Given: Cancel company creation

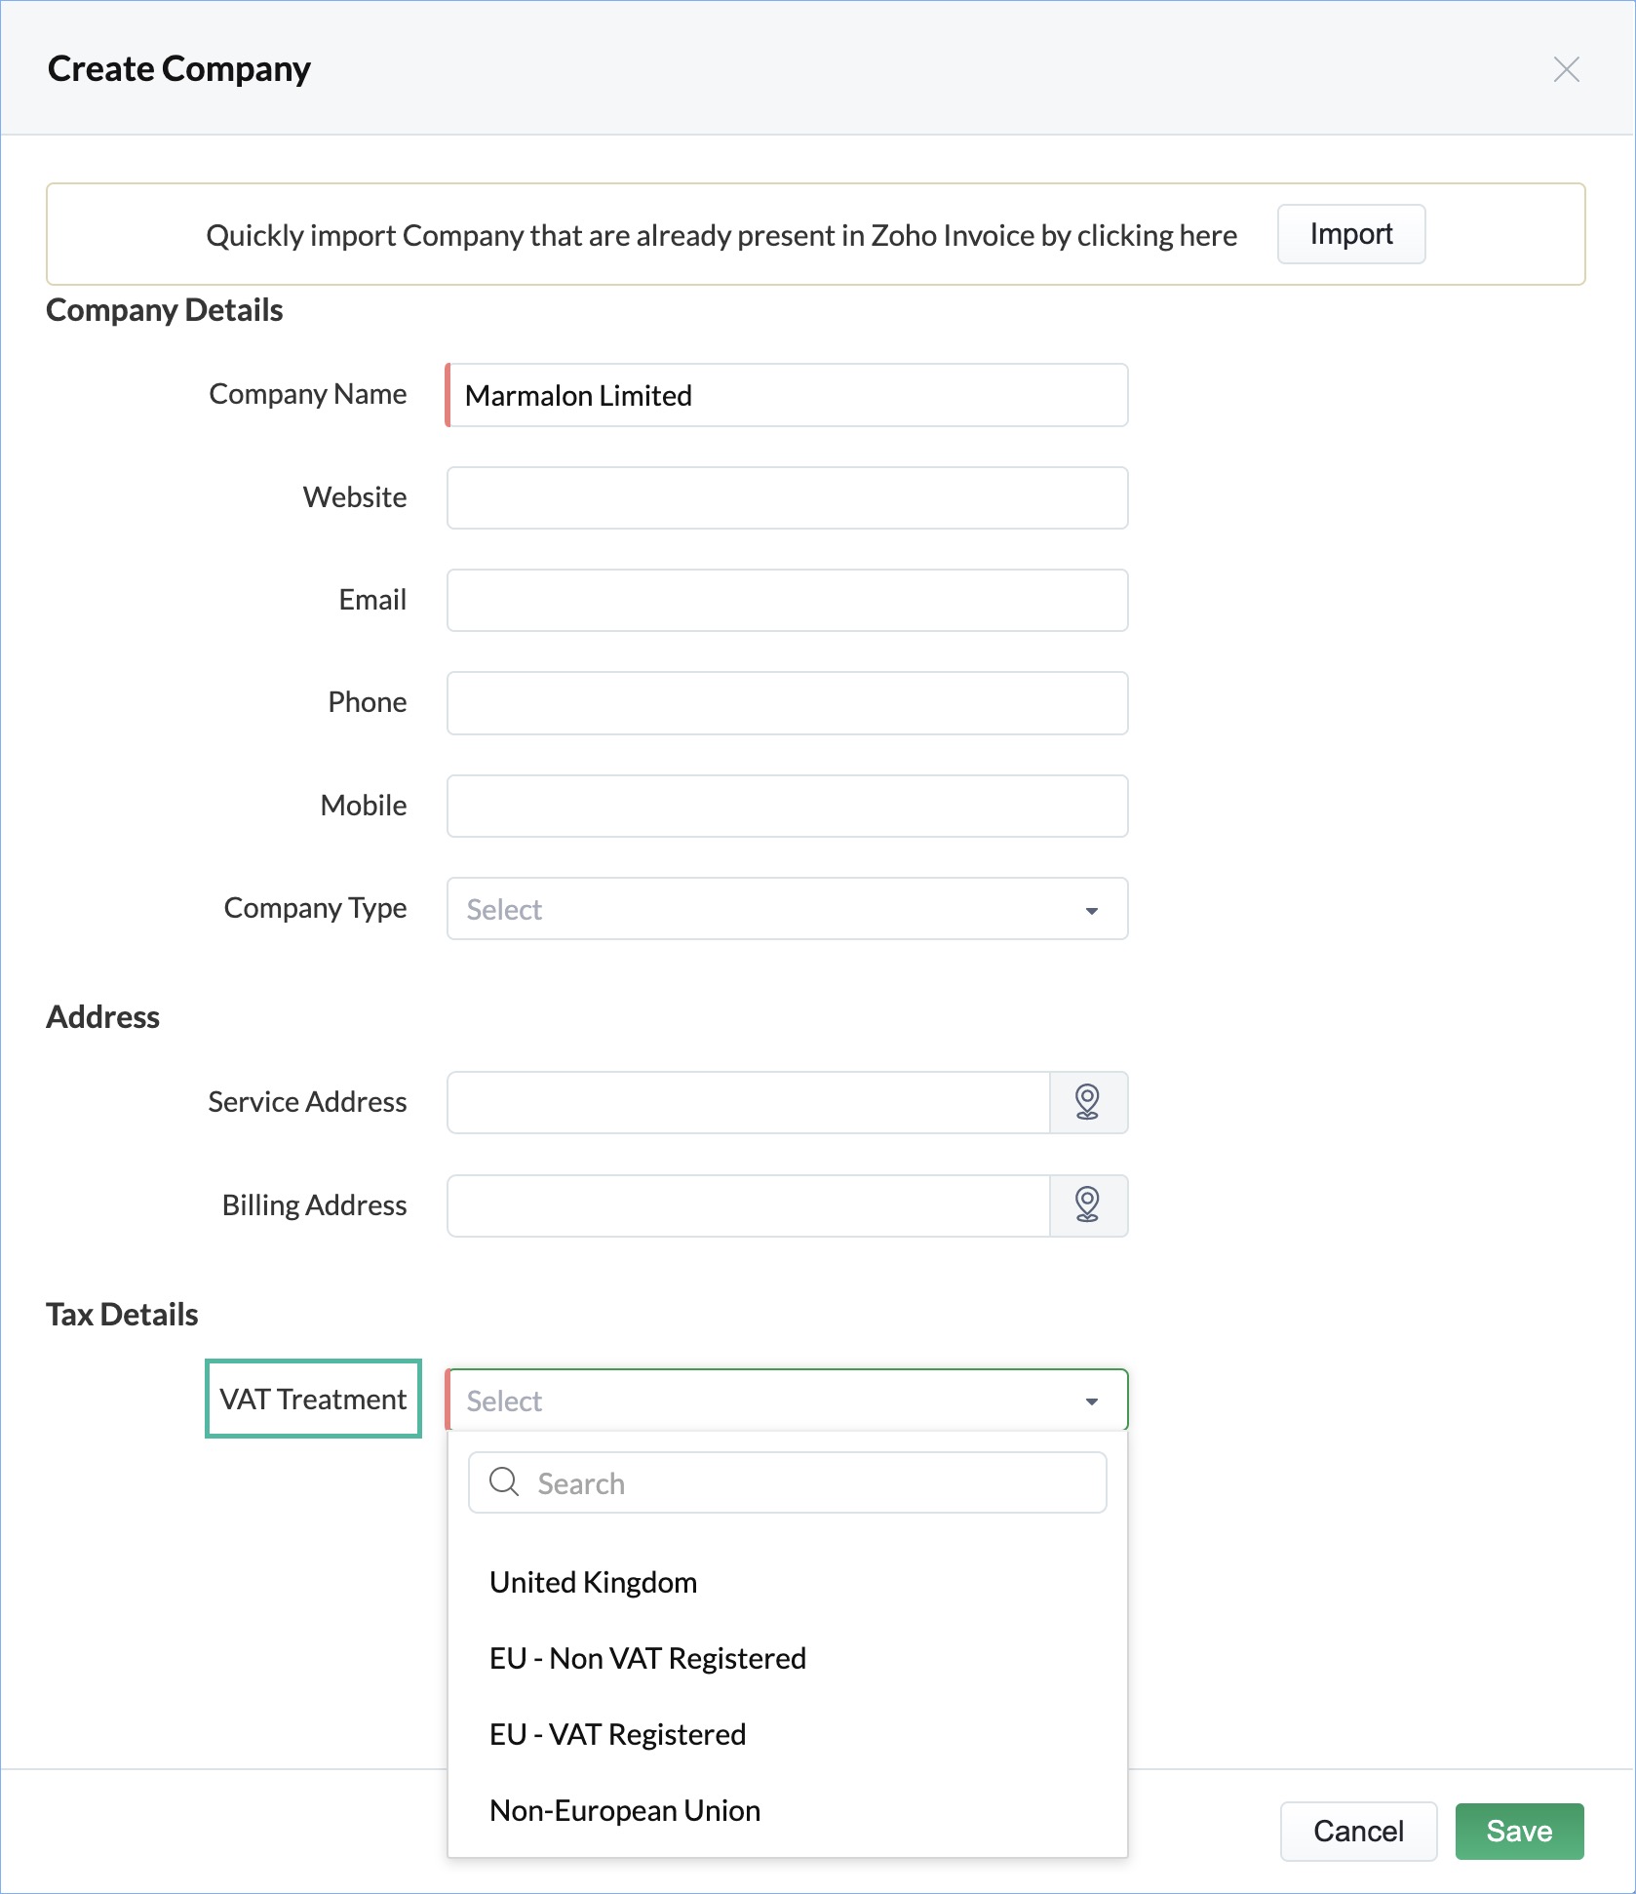Looking at the screenshot, I should (x=1358, y=1832).
